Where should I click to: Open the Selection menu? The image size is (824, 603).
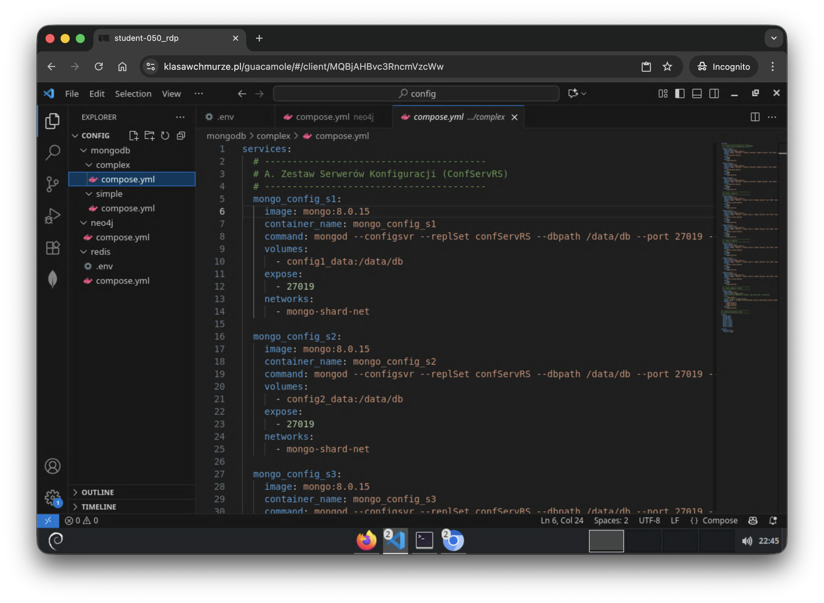133,94
